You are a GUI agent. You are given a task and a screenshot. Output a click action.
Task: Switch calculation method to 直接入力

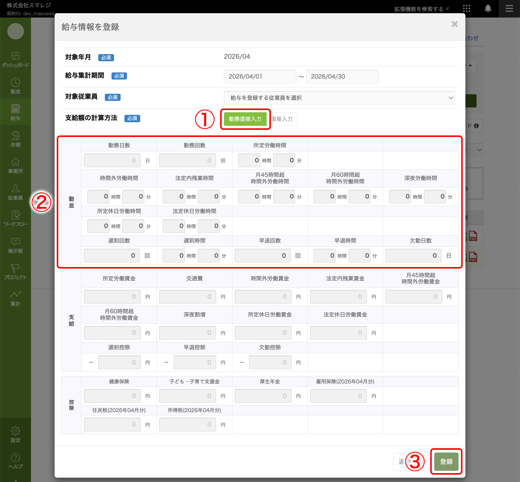coord(283,119)
